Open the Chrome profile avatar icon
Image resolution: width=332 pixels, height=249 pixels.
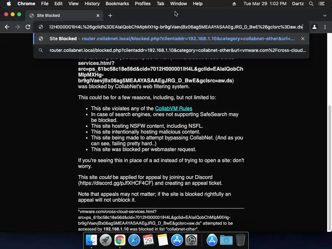pos(314,27)
